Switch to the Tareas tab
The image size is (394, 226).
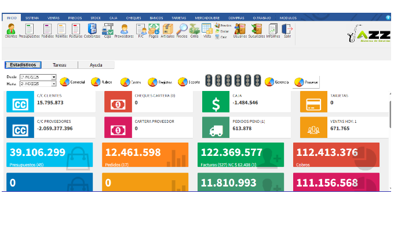coord(60,65)
